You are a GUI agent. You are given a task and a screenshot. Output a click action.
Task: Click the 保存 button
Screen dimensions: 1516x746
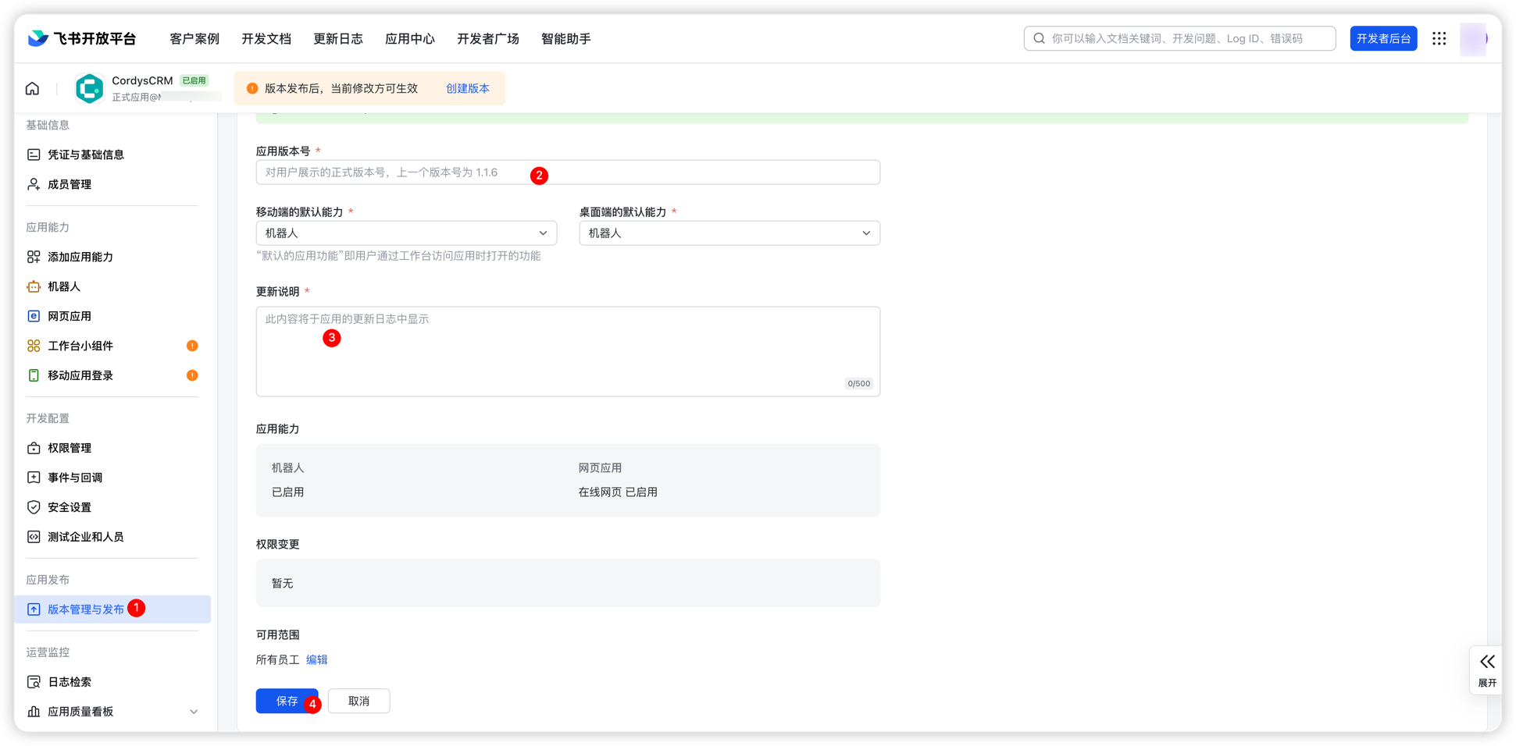286,701
